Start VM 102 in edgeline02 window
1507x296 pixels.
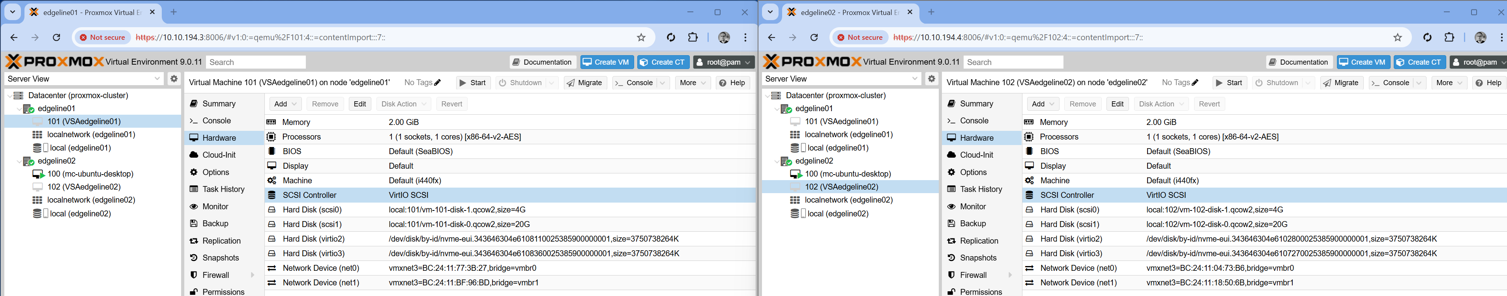coord(1230,83)
